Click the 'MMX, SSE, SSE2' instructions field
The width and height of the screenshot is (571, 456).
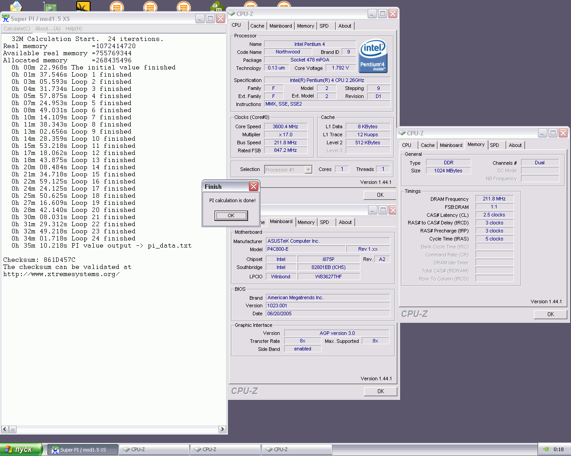[x=327, y=104]
